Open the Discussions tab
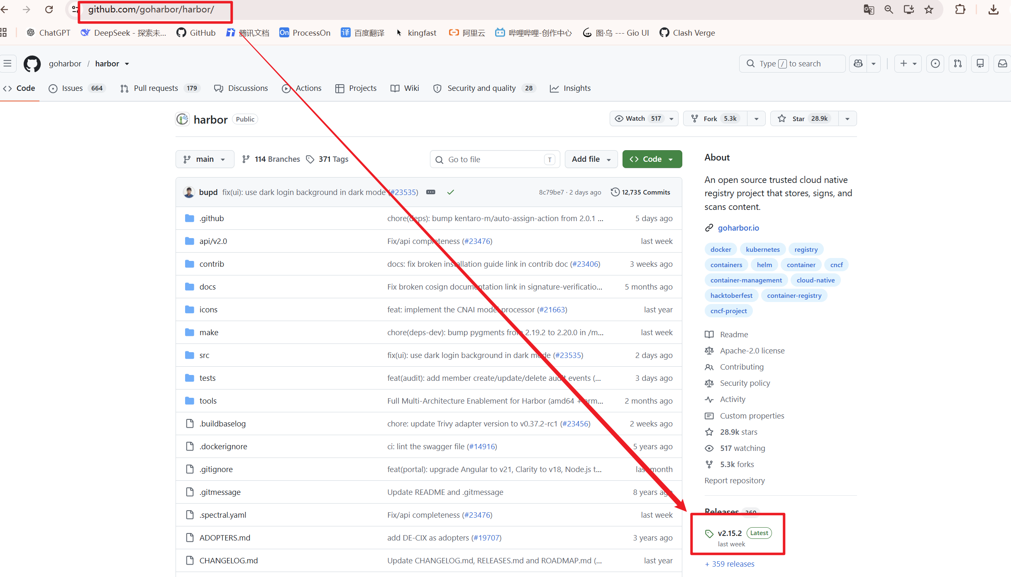Image resolution: width=1011 pixels, height=577 pixels. click(241, 88)
